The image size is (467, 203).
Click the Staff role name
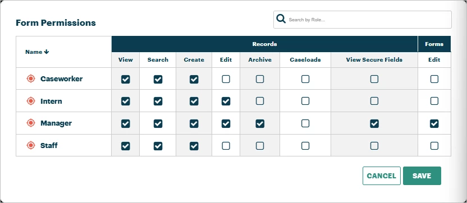tap(49, 146)
